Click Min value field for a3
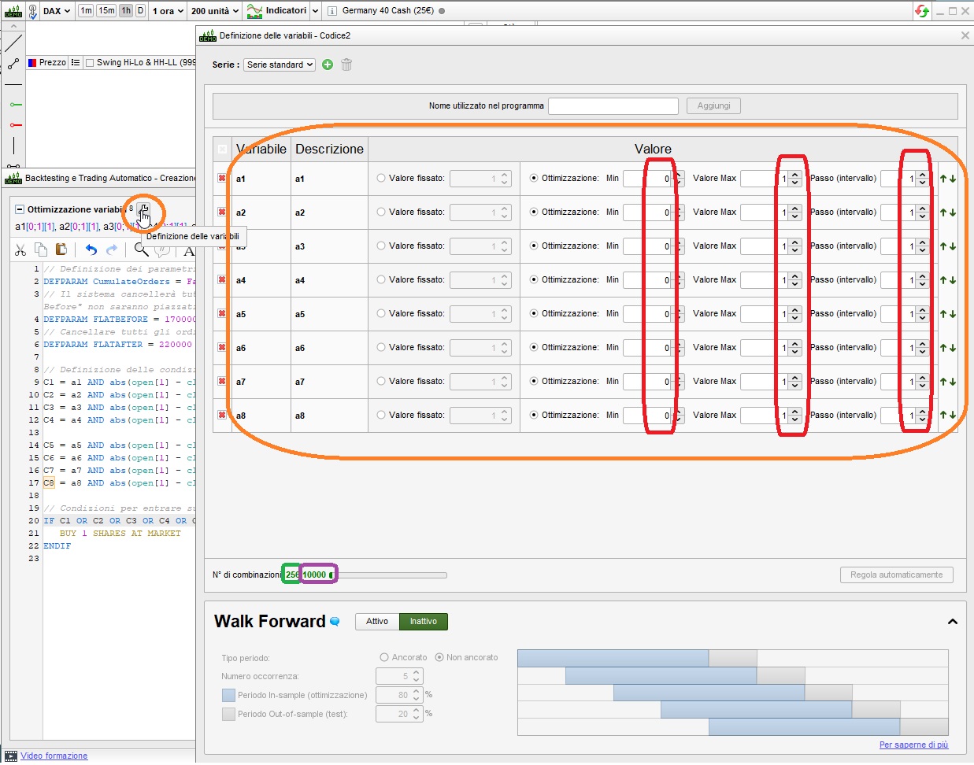 pyautogui.click(x=647, y=246)
